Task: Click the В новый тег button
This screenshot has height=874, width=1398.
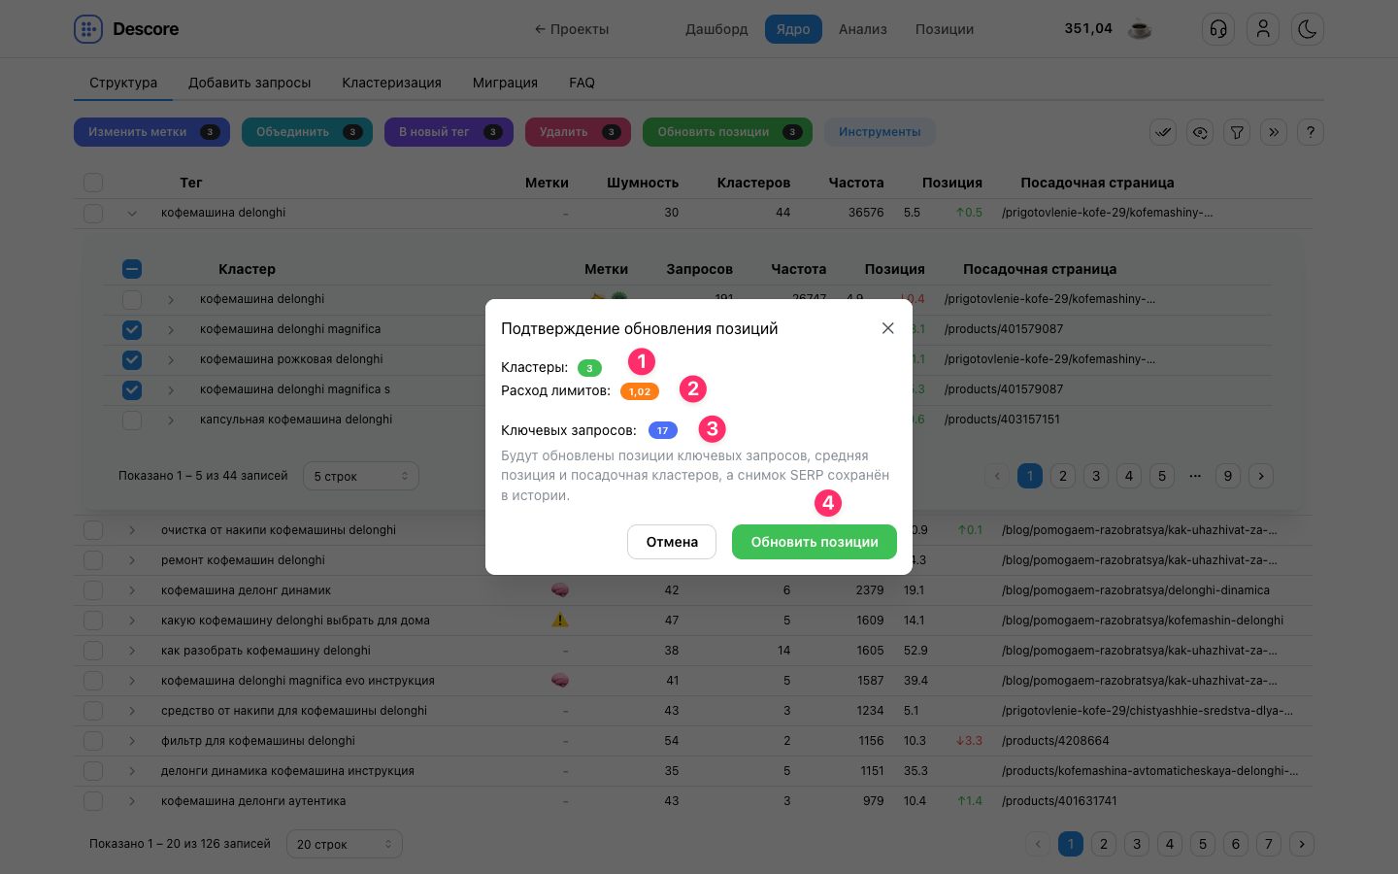Action: click(x=449, y=132)
